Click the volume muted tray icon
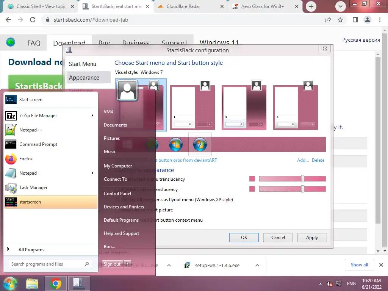 (329, 284)
